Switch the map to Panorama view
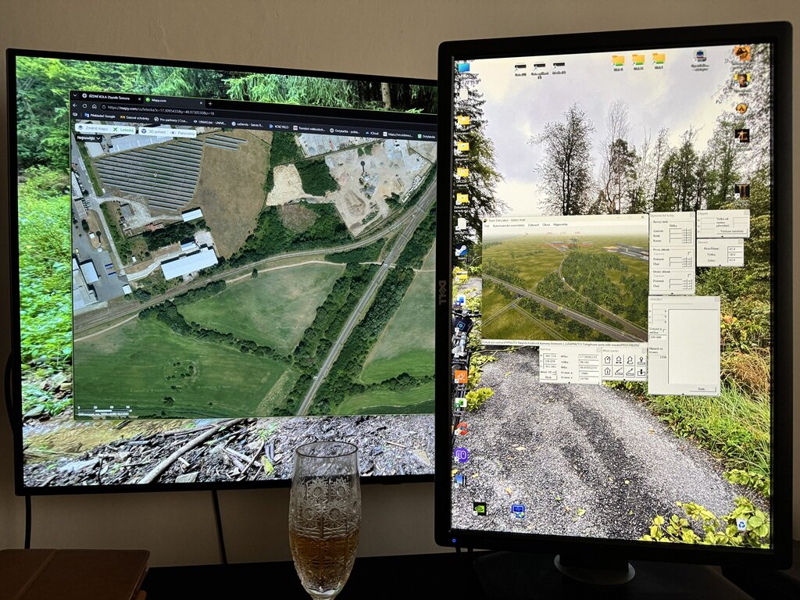The width and height of the screenshot is (800, 600). tap(183, 133)
